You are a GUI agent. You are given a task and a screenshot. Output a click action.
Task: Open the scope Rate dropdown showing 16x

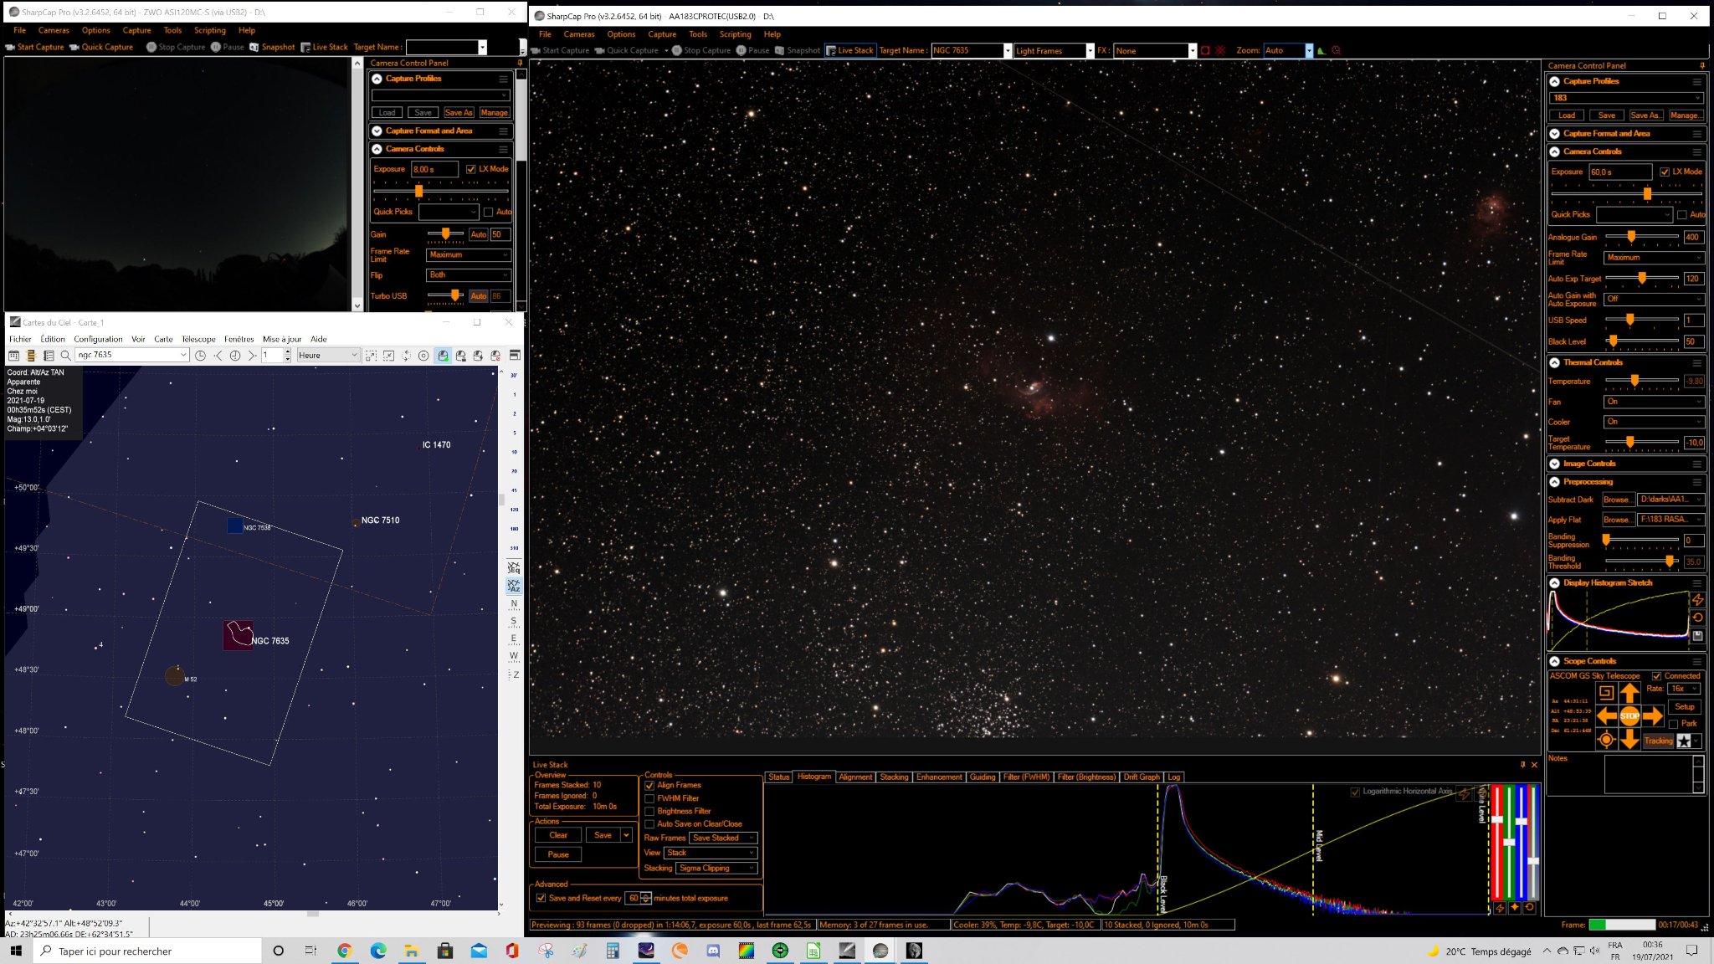pyautogui.click(x=1684, y=689)
